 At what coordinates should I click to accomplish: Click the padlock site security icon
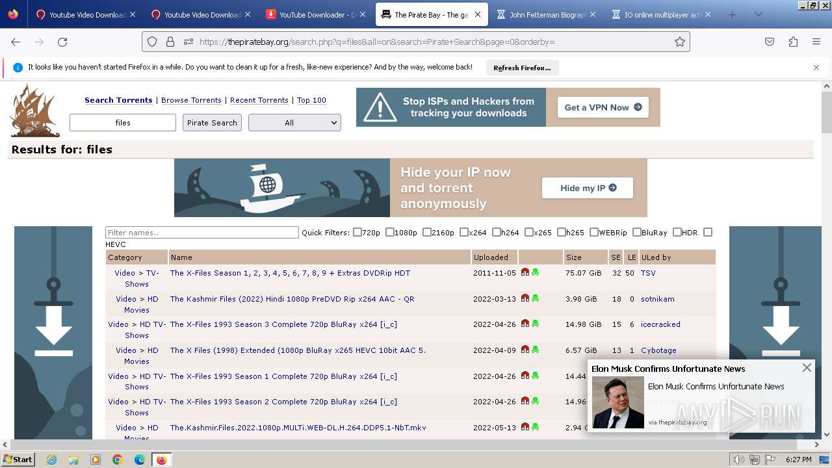click(170, 42)
